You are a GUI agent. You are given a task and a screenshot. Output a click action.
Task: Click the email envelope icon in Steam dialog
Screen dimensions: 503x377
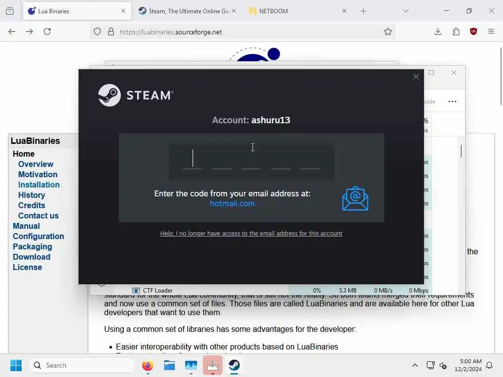355,198
